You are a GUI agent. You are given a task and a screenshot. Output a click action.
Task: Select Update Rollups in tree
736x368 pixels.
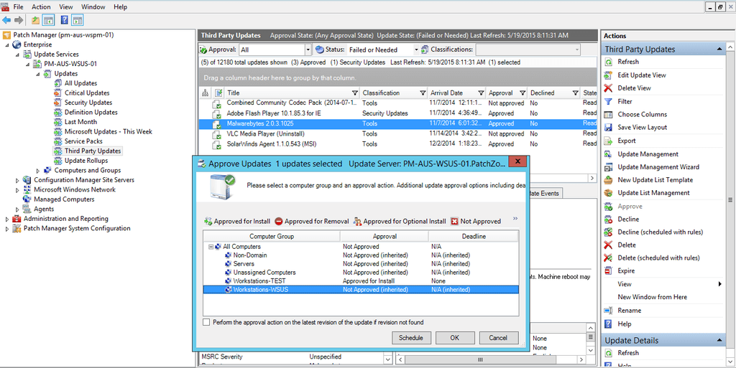(x=86, y=161)
